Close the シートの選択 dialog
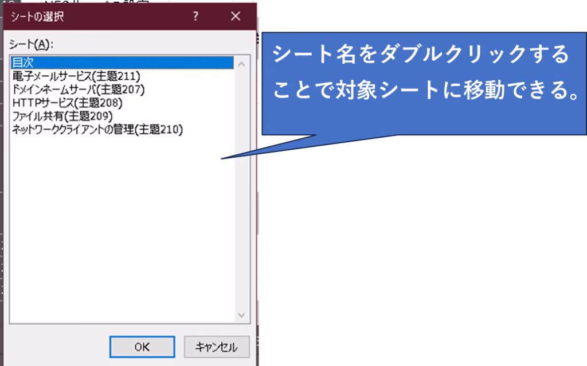587x366 pixels. pos(236,17)
